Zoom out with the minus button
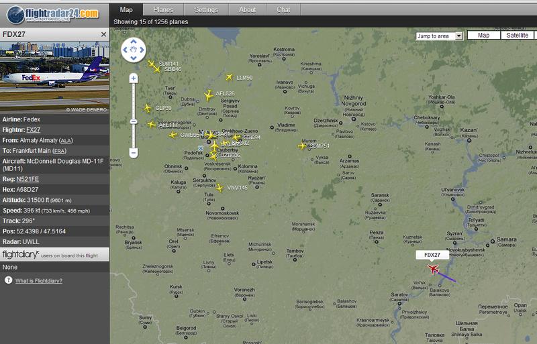Viewport: 537px width, 344px height. click(134, 153)
